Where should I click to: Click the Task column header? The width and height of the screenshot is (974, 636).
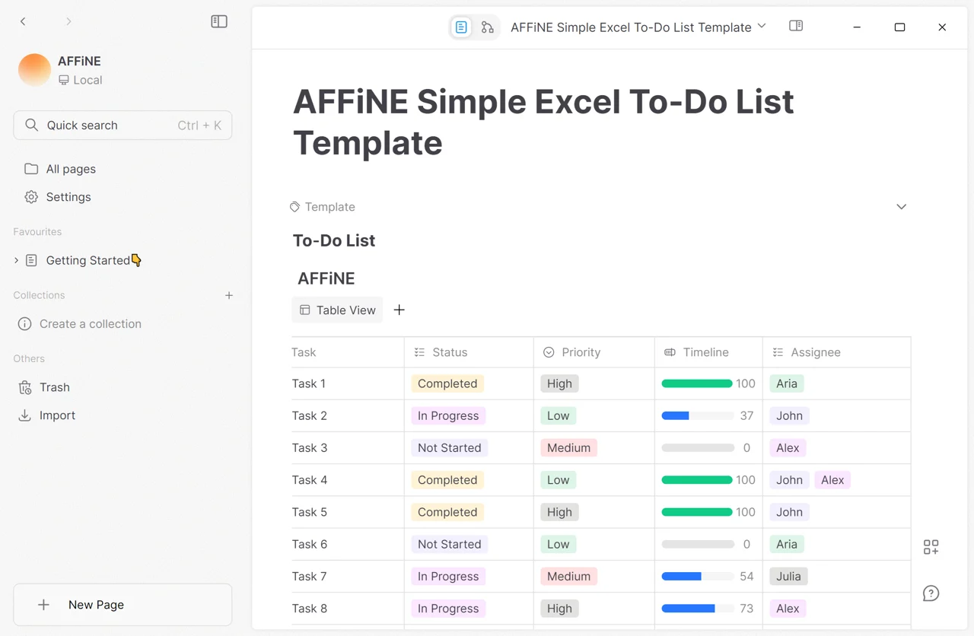click(x=348, y=352)
